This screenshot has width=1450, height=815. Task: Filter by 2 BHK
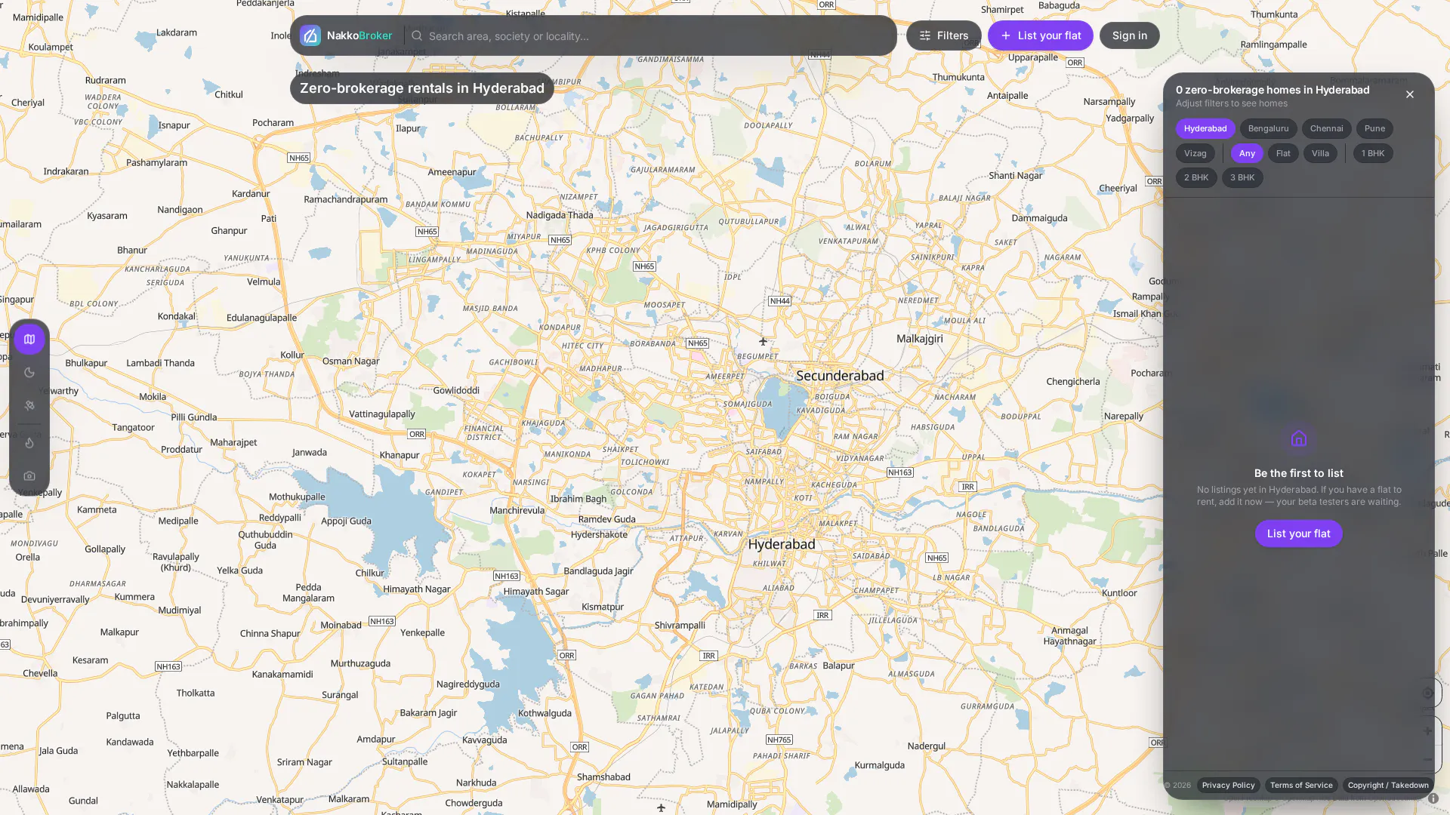pyautogui.click(x=1196, y=177)
